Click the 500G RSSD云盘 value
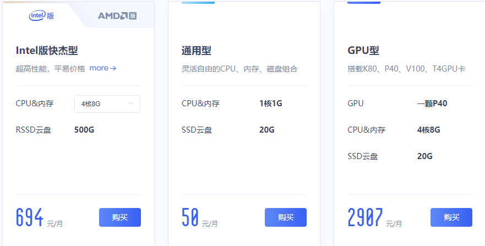 [84, 130]
